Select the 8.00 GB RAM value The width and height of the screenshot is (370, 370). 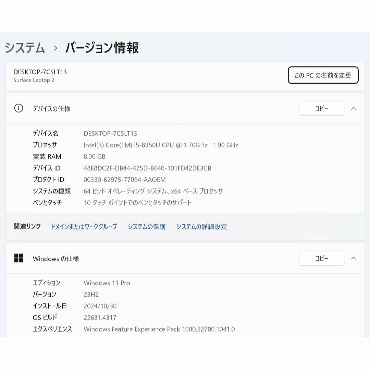tap(95, 157)
